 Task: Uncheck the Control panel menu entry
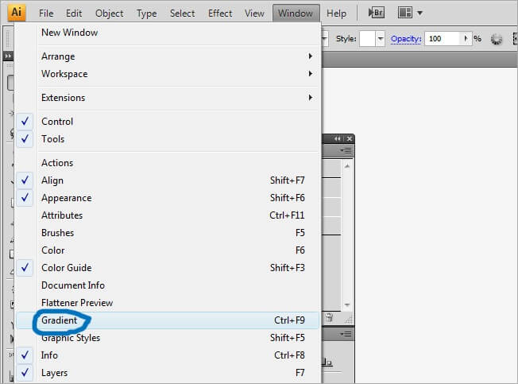pyautogui.click(x=57, y=122)
